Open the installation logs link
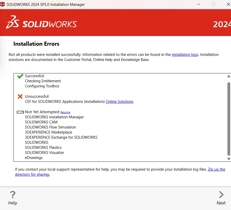The image size is (231, 210). click(185, 55)
